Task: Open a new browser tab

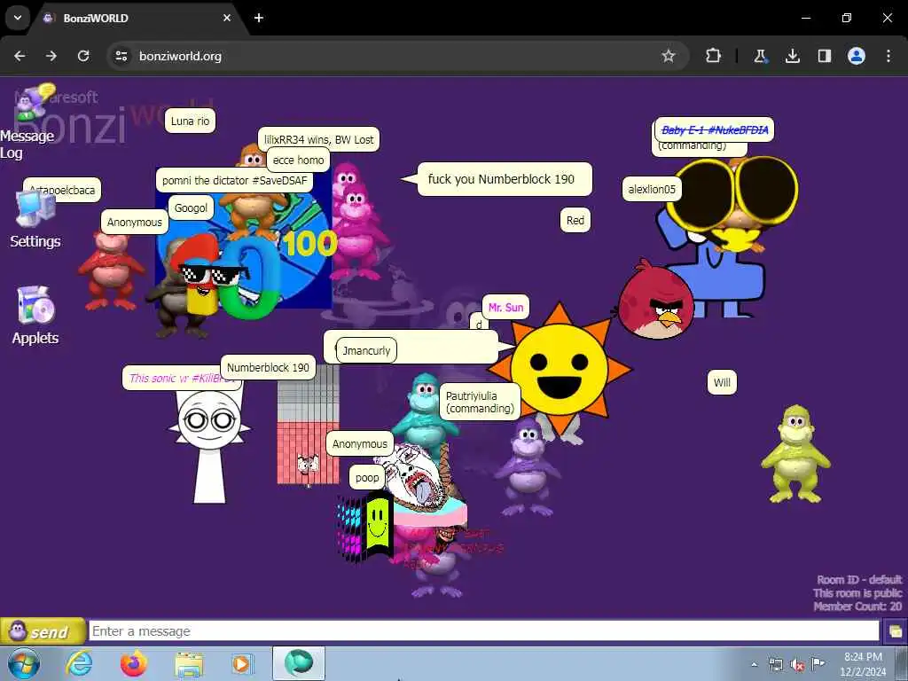Action: click(x=259, y=18)
